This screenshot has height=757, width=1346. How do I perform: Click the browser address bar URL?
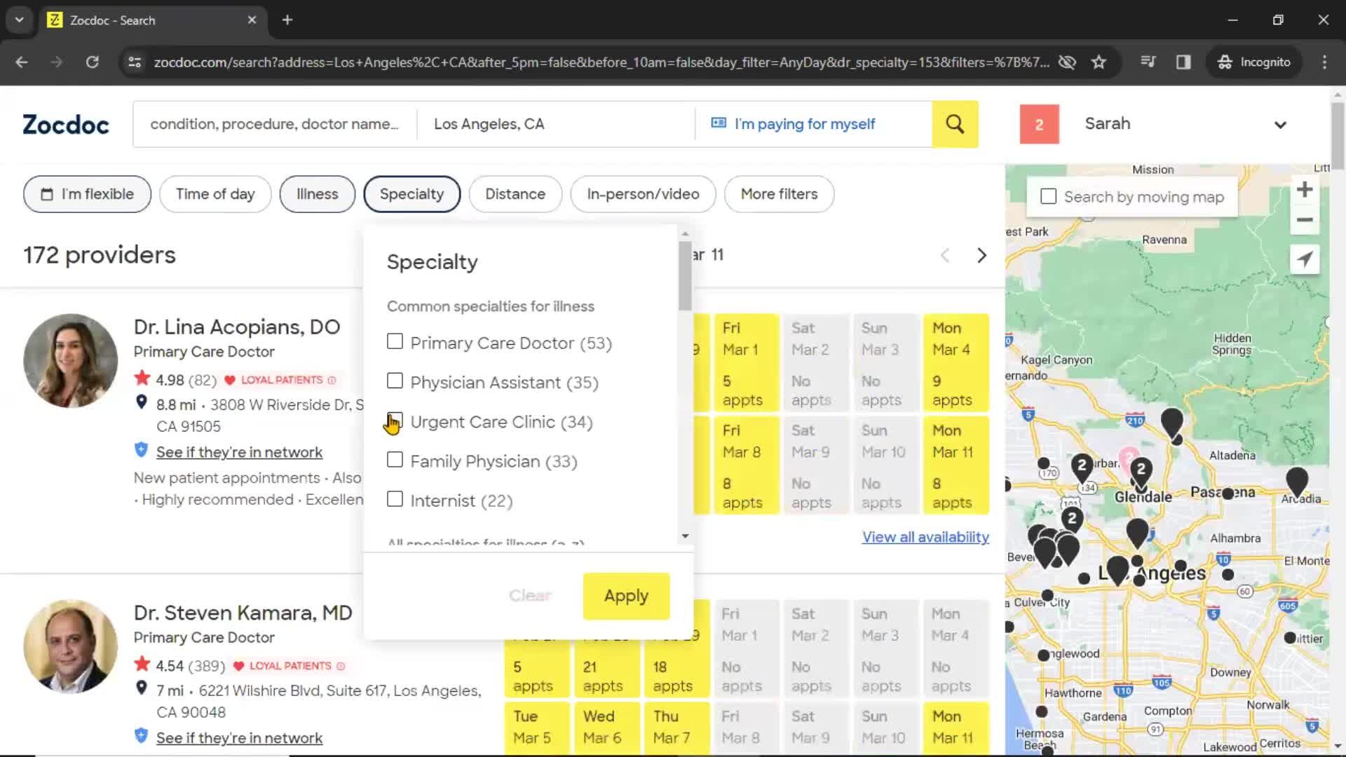click(601, 62)
